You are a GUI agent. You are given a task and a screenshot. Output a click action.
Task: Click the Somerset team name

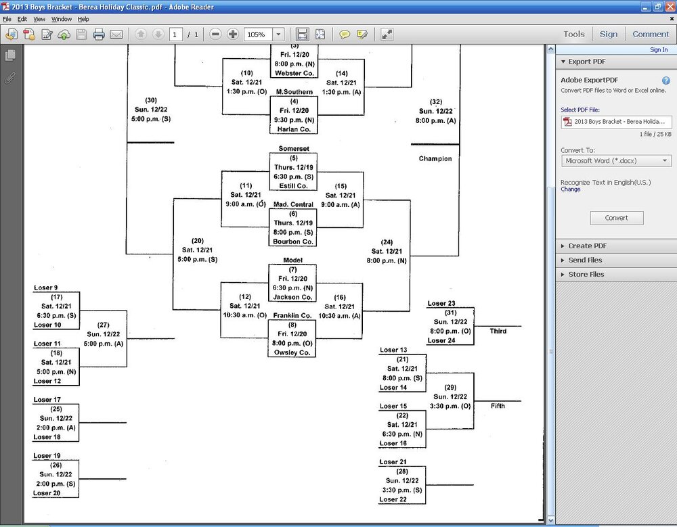tap(294, 148)
